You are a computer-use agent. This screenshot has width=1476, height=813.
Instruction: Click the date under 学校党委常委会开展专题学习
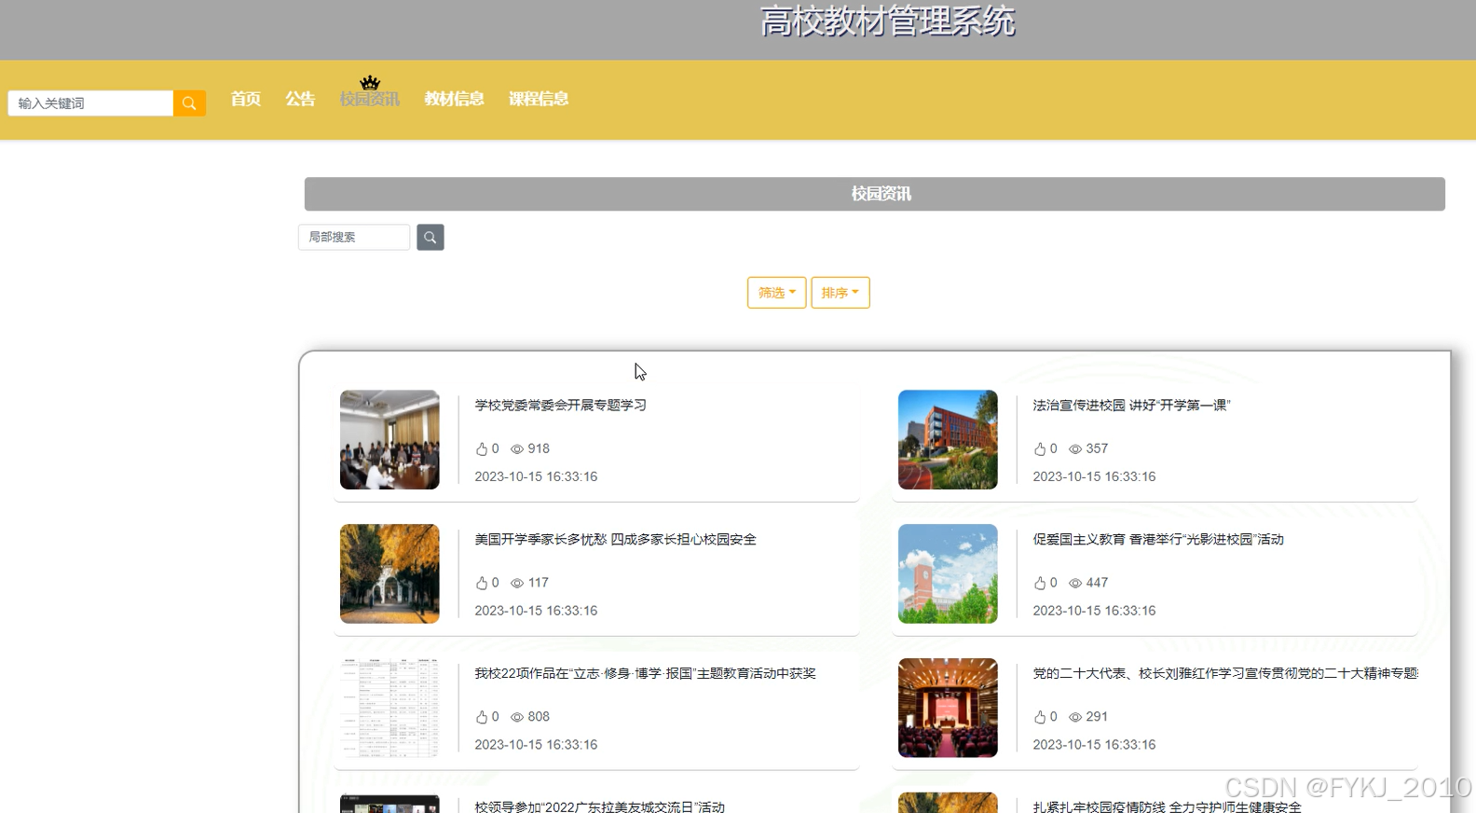[x=536, y=476]
